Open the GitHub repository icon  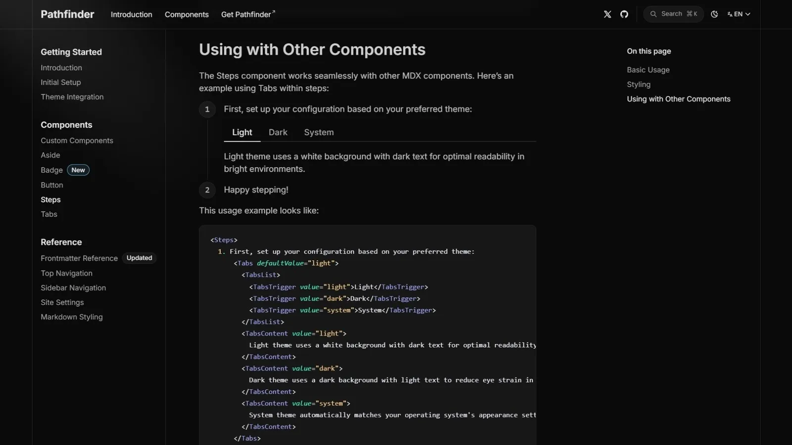click(x=624, y=14)
